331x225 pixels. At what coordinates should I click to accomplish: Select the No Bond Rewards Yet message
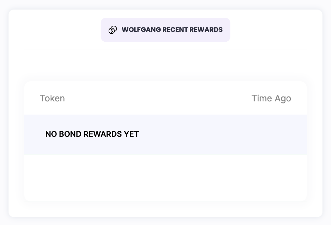point(92,134)
